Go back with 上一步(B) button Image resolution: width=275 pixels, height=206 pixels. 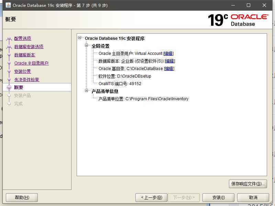(x=152, y=198)
